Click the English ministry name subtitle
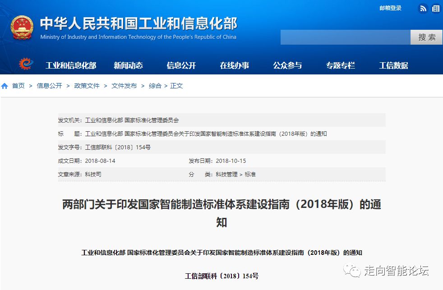 (x=138, y=37)
